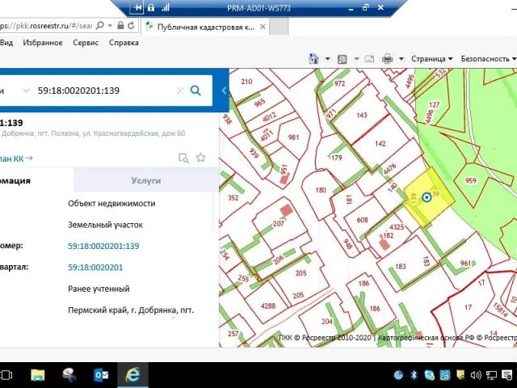This screenshot has width=517, height=388.
Task: Click the План КК link
Action: tap(15, 158)
